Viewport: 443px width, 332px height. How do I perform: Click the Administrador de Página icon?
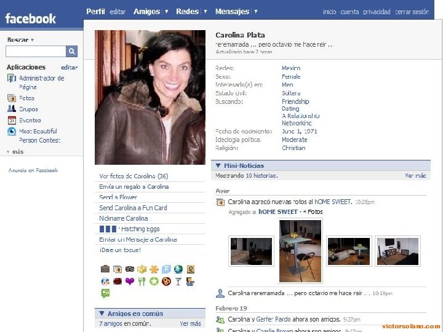tap(11, 78)
